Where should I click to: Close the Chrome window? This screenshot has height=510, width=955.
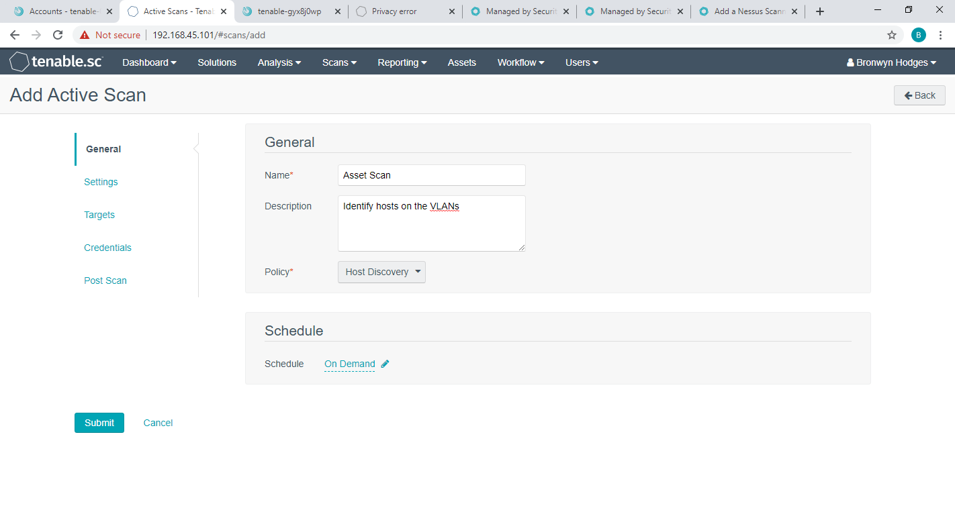(x=939, y=10)
